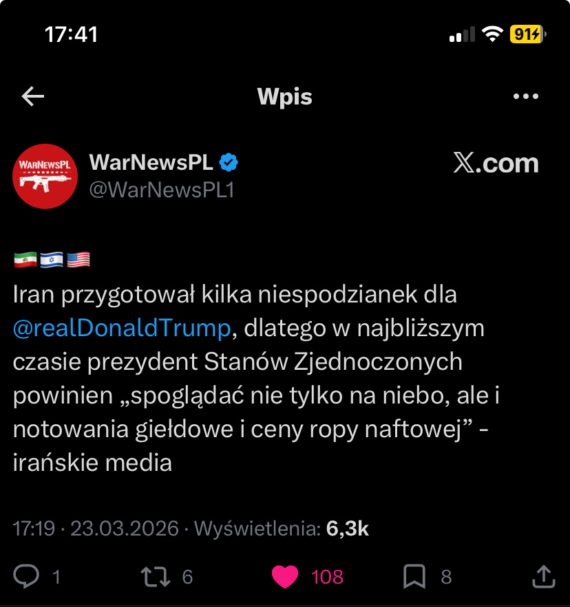Open the WarNewsPL profile avatar
The width and height of the screenshot is (570, 607).
tap(45, 176)
